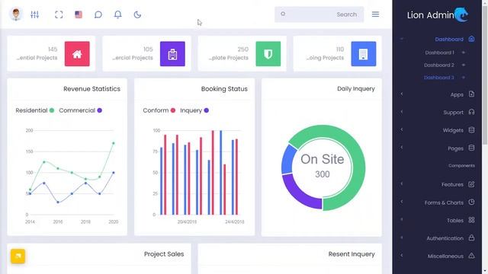Click the Lion Admin logo
The height and width of the screenshot is (274, 488).
pos(437,14)
